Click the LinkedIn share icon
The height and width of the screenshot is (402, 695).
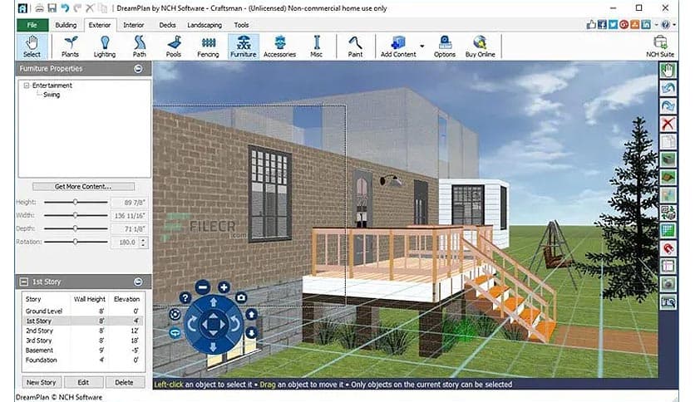[x=646, y=25]
